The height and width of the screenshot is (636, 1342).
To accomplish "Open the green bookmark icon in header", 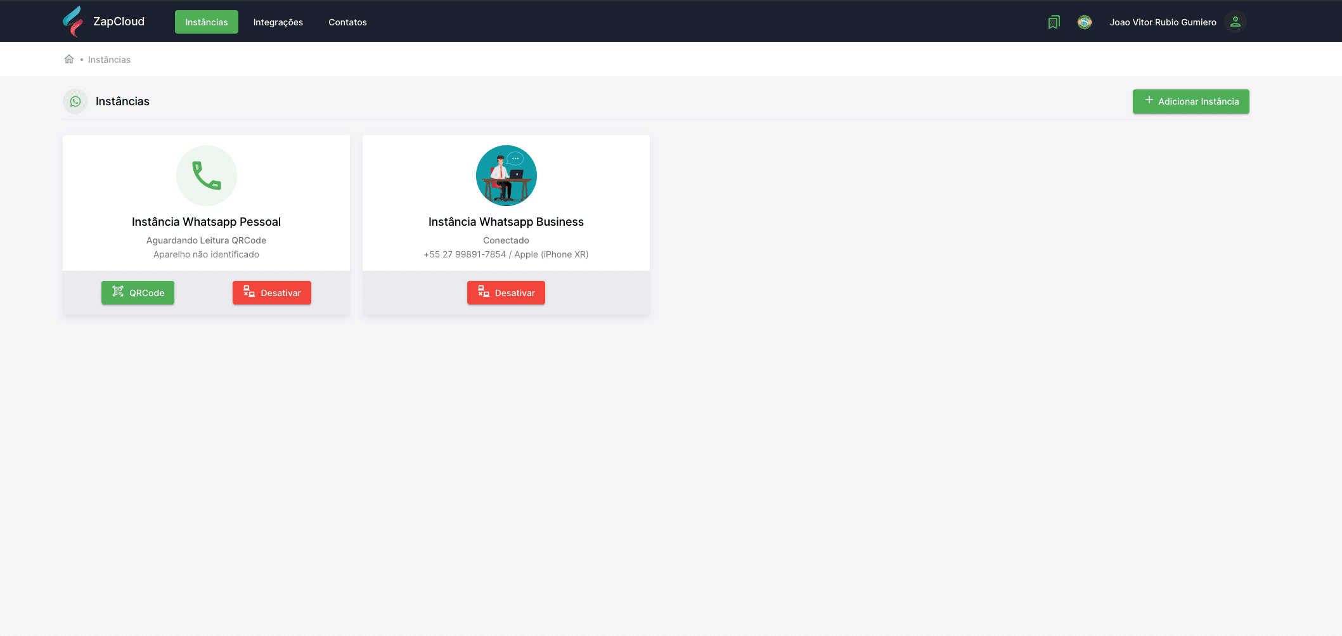I will [1054, 22].
